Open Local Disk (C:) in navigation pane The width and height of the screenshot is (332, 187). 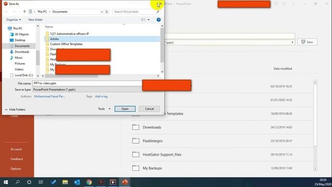click(x=24, y=75)
